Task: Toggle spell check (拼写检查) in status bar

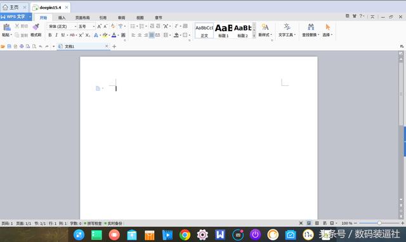Action: click(x=93, y=224)
